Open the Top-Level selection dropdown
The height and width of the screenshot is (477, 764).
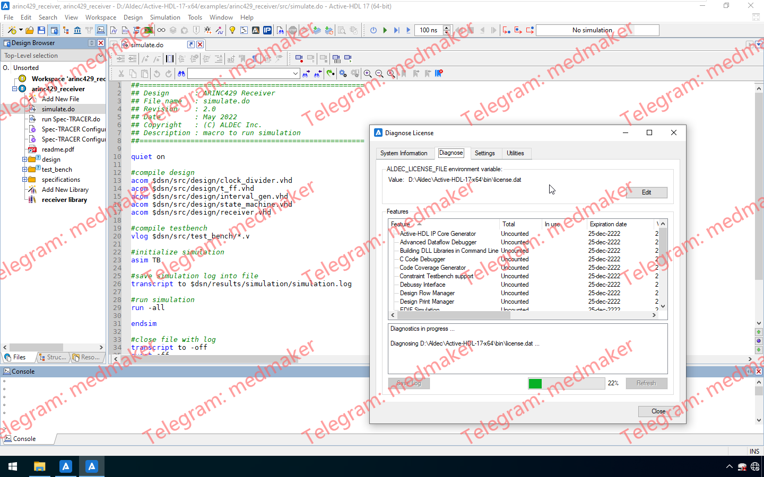[x=53, y=56]
